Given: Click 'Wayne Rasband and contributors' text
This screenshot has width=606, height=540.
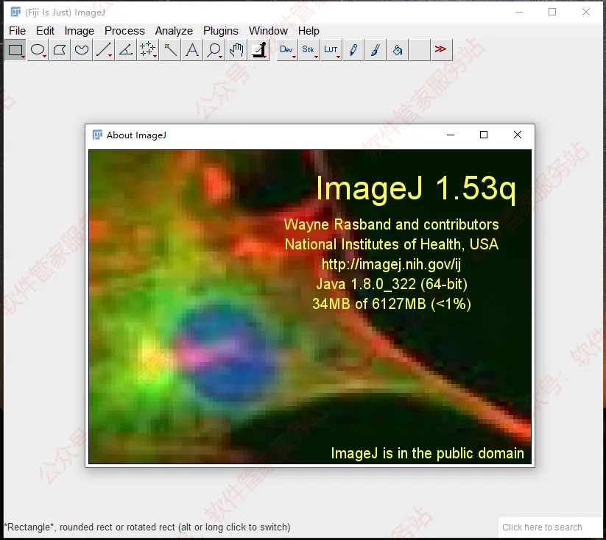Looking at the screenshot, I should (391, 224).
